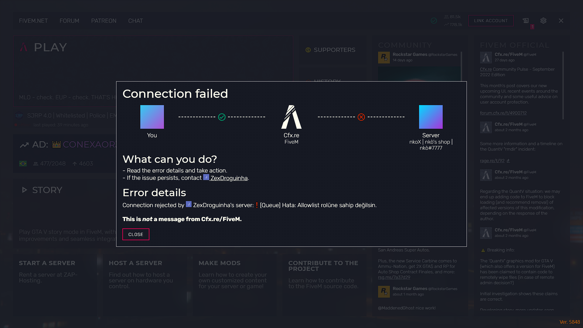Open CONTRIBUTE TO THE PROJECT card

point(324,285)
